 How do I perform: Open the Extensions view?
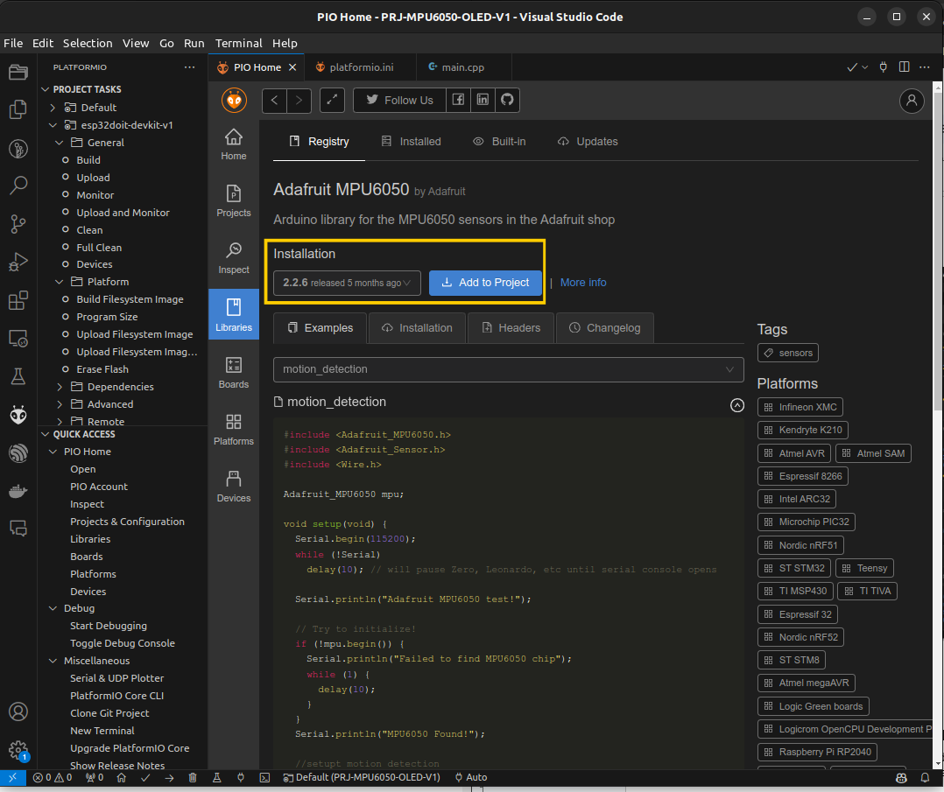(x=18, y=299)
